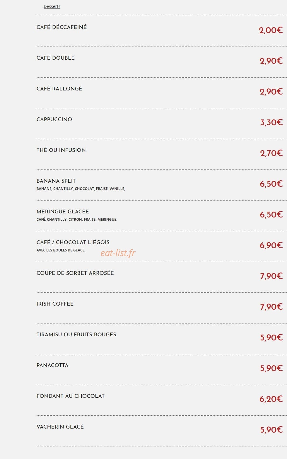
Task: Click the 6,20€ Fondant price
Action: 271,399
